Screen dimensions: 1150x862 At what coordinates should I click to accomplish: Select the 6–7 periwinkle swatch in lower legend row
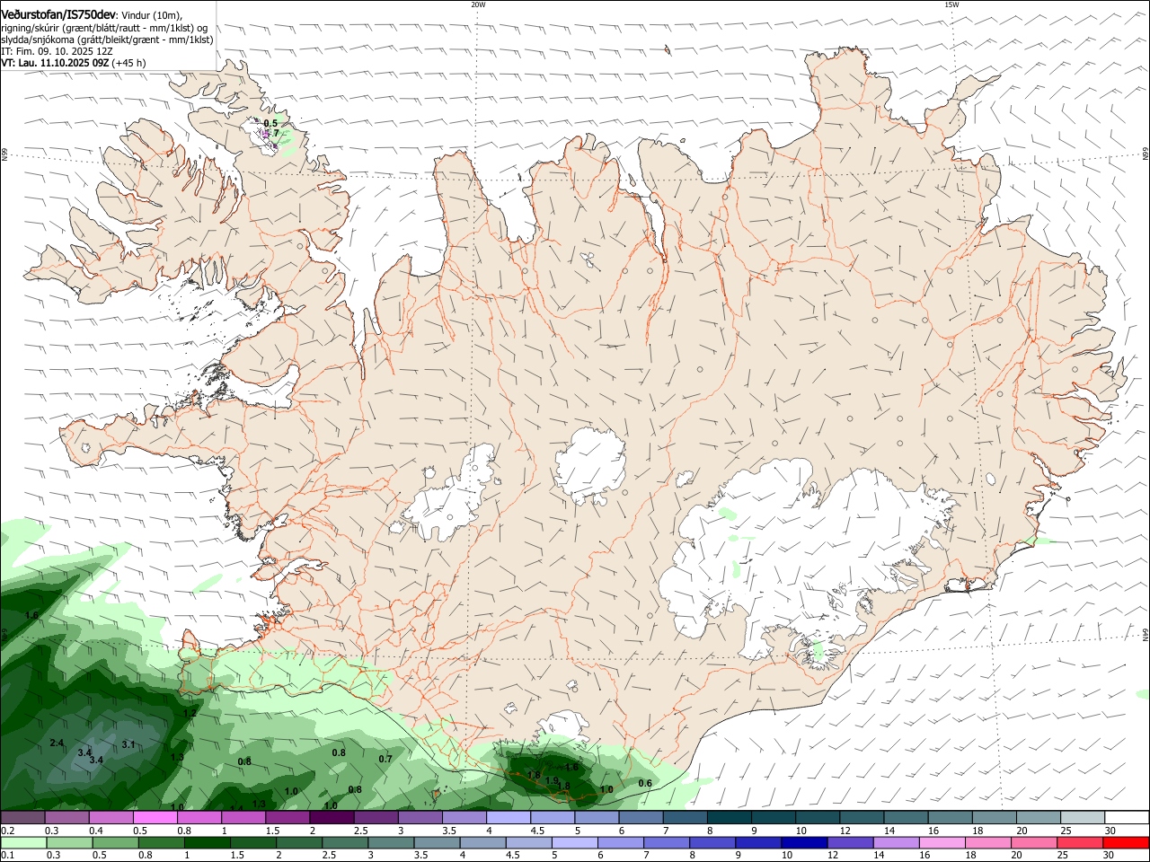point(620,842)
